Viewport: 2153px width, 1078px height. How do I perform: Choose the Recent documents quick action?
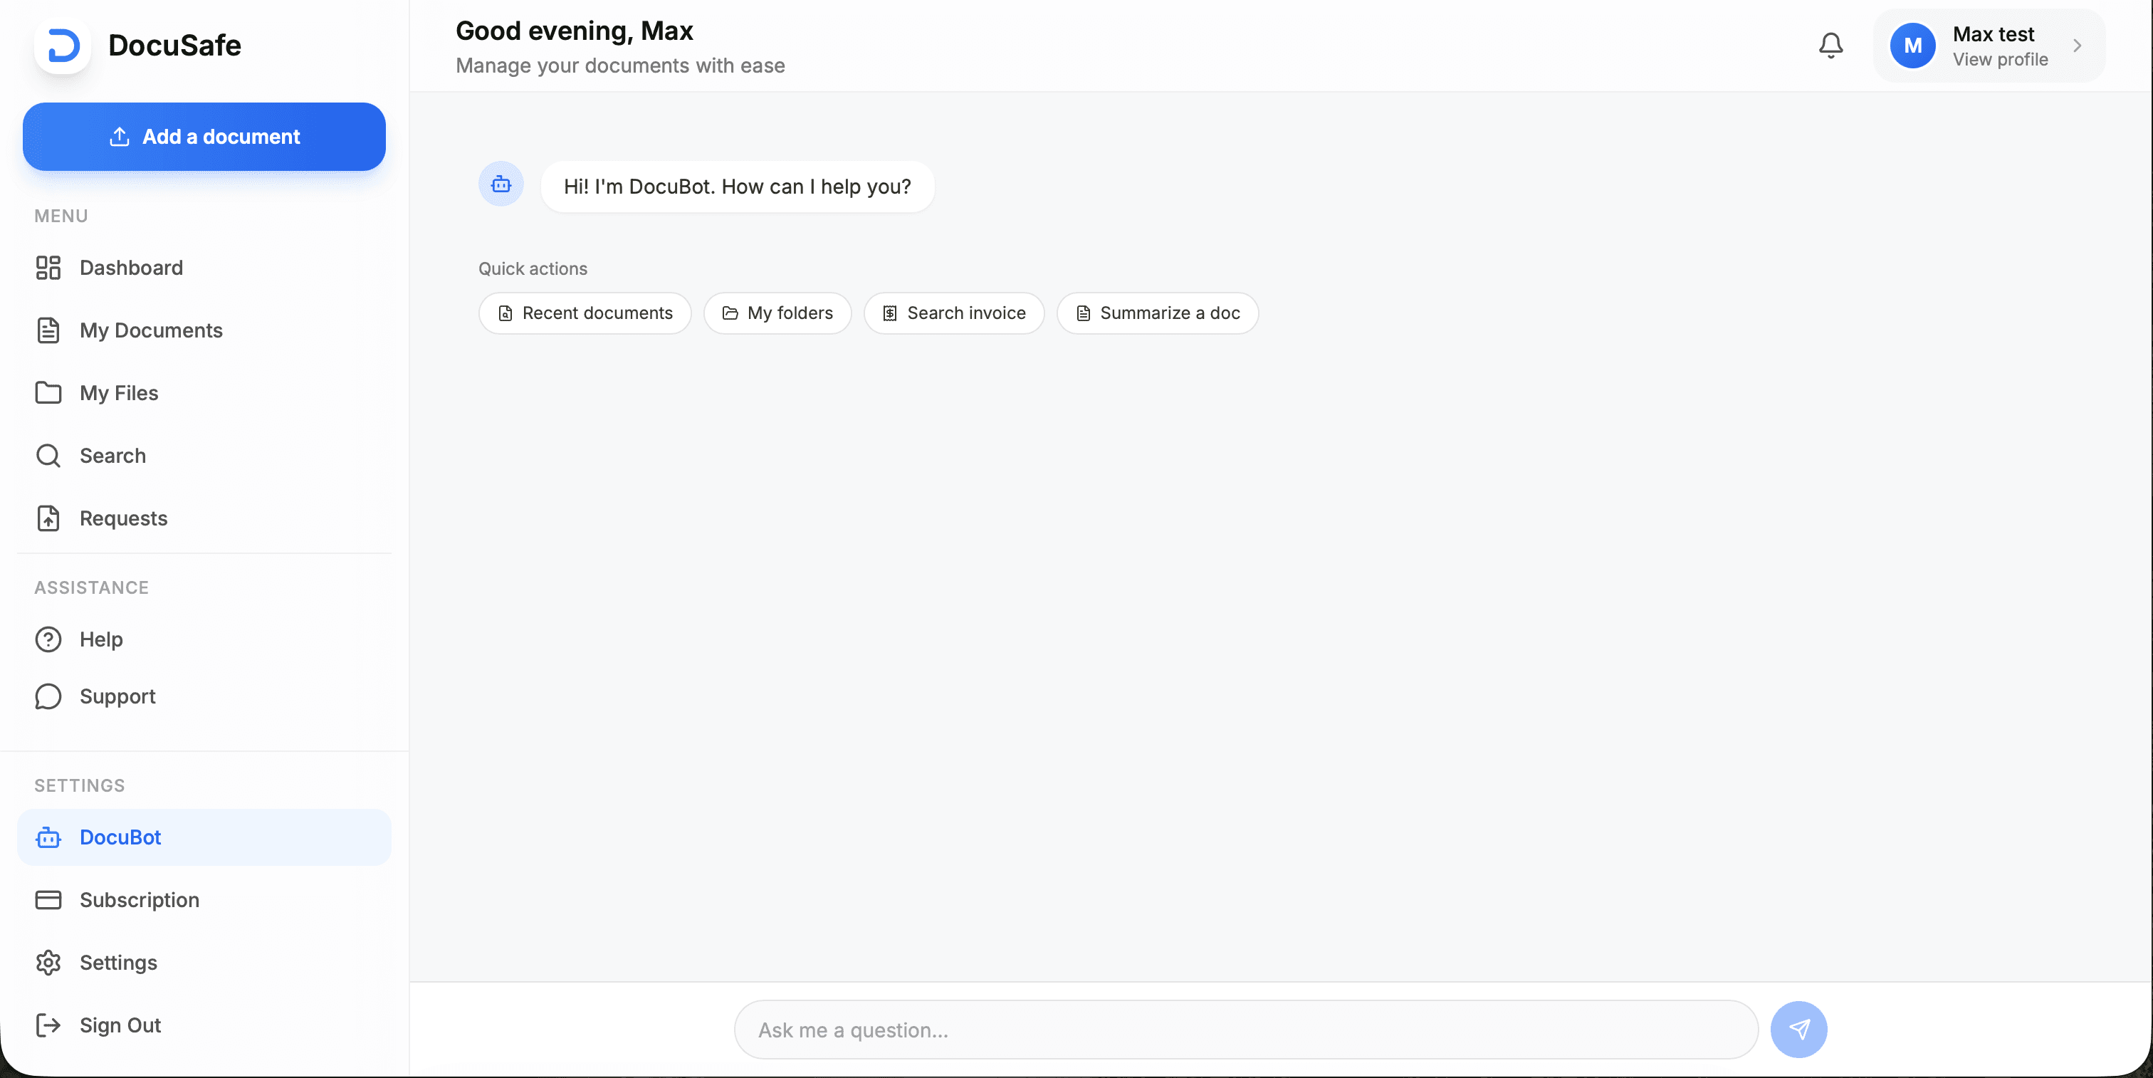pos(585,313)
